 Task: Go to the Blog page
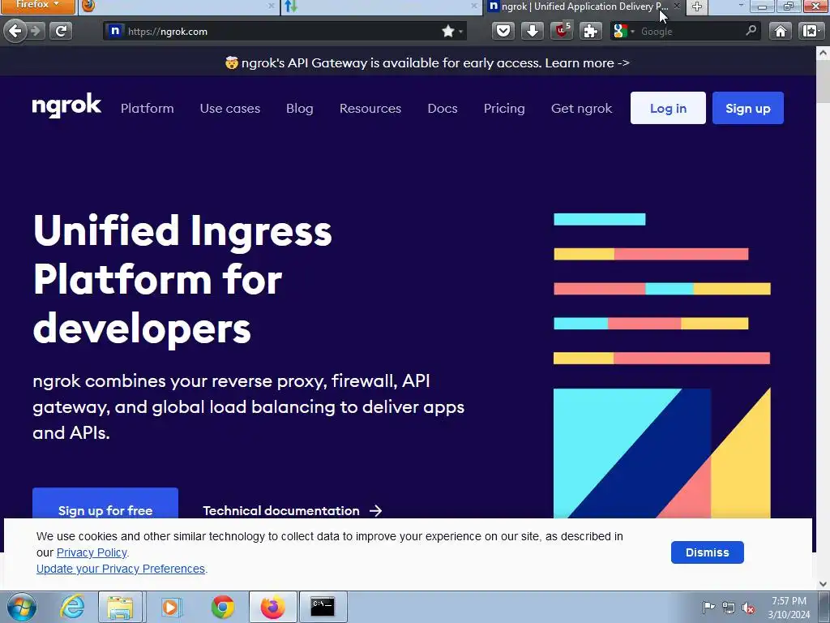click(x=300, y=108)
